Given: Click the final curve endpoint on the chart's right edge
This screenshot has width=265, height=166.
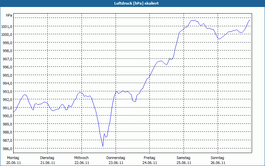Looking at the screenshot, I should coord(250,20).
